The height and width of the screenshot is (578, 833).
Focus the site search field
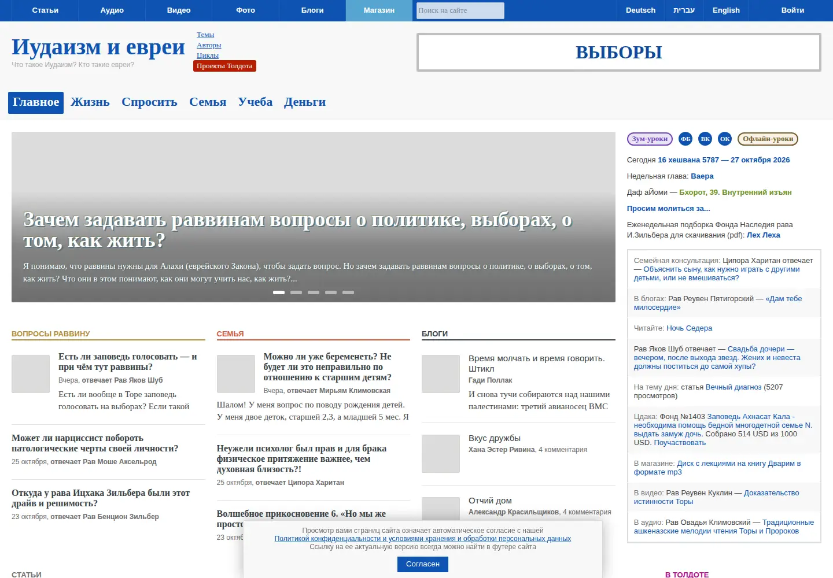(460, 10)
